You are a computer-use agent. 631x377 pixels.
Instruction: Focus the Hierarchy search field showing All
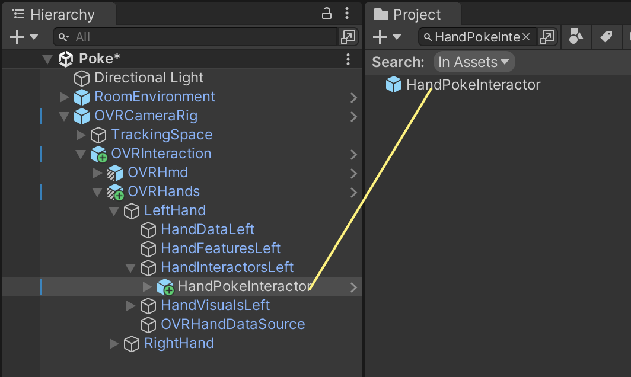195,37
